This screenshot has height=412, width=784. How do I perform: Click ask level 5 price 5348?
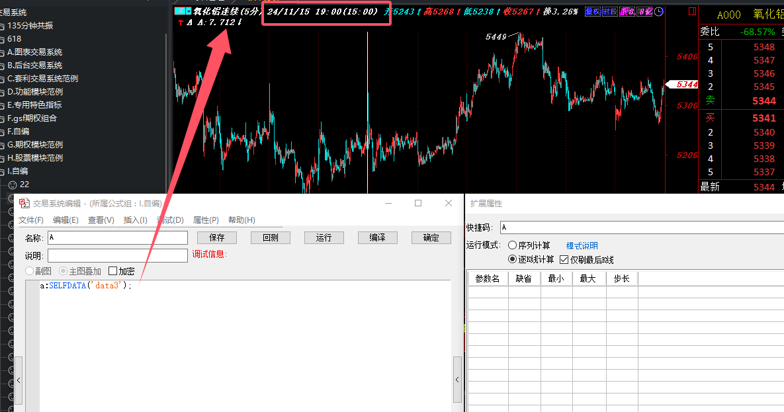click(764, 47)
